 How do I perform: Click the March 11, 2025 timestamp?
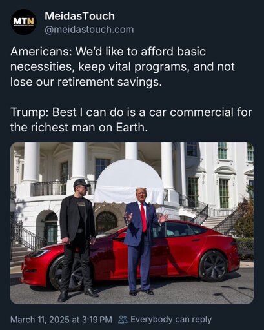pyautogui.click(x=61, y=320)
